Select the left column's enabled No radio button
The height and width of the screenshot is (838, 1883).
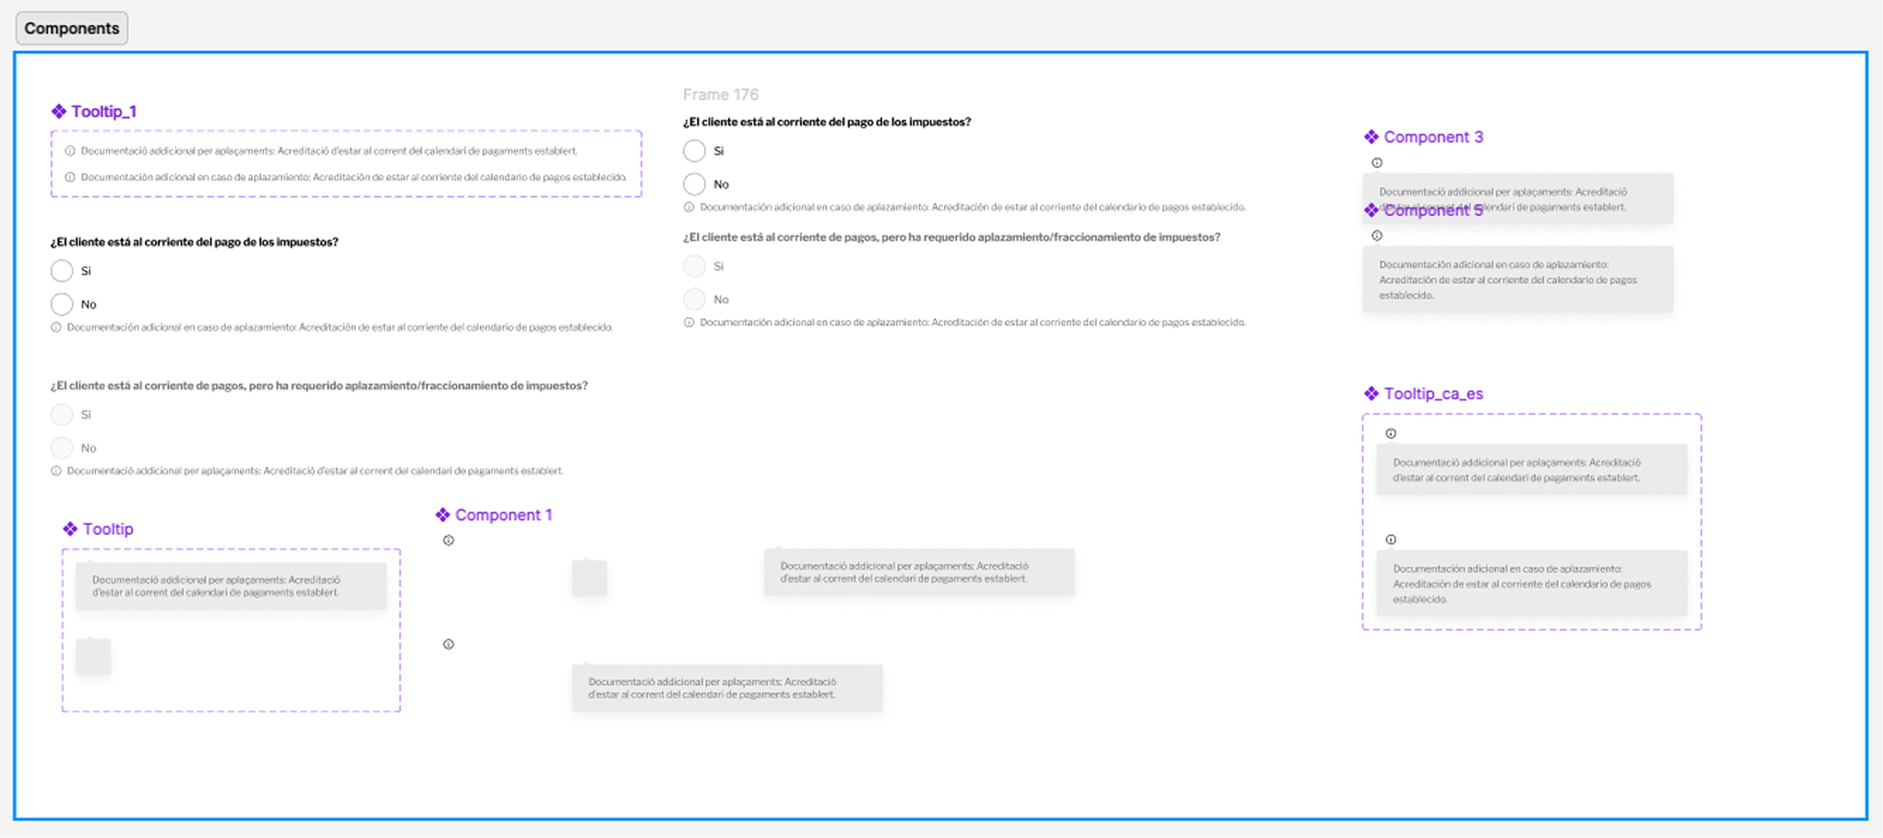(62, 304)
